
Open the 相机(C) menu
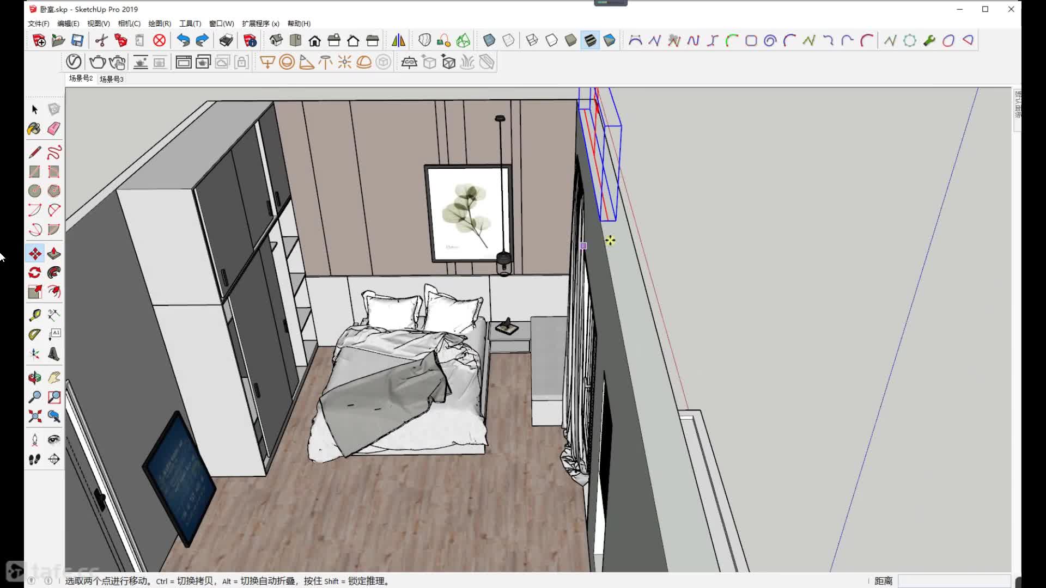tap(129, 23)
